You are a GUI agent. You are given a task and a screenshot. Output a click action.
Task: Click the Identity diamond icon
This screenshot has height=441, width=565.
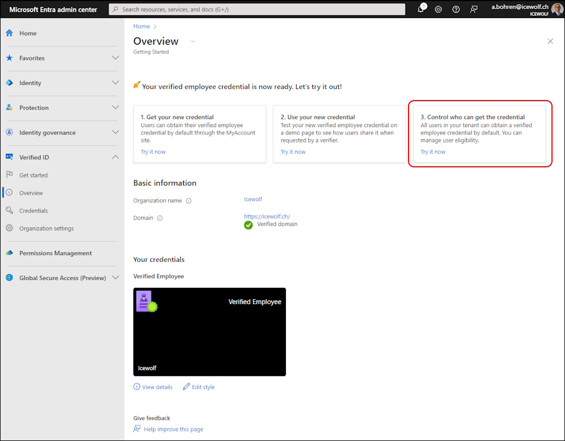(10, 83)
